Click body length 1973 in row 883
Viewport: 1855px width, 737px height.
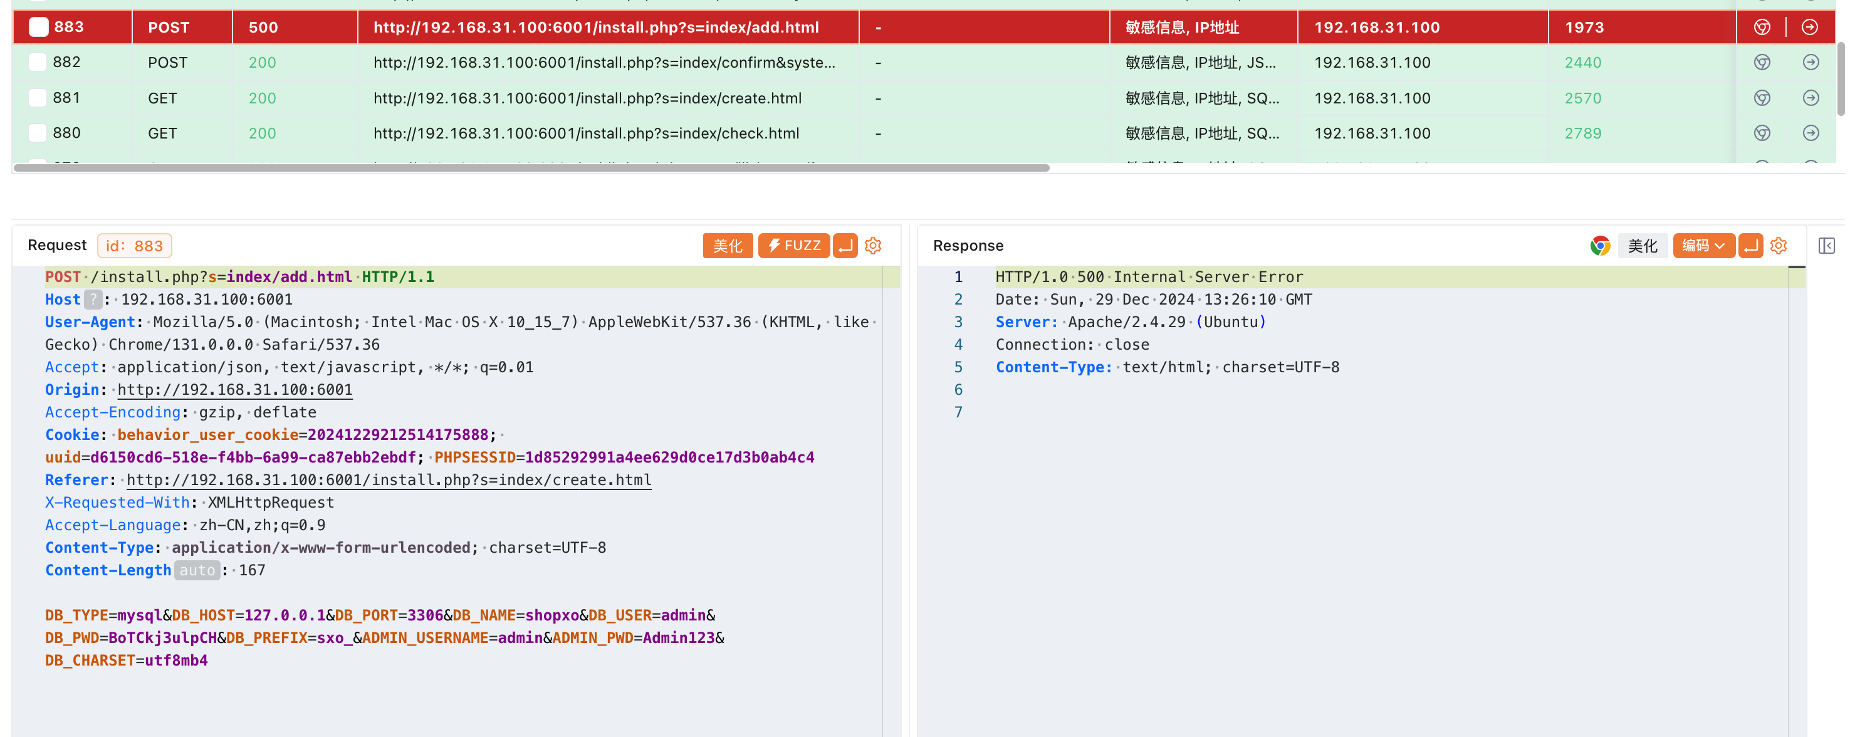(x=1584, y=28)
